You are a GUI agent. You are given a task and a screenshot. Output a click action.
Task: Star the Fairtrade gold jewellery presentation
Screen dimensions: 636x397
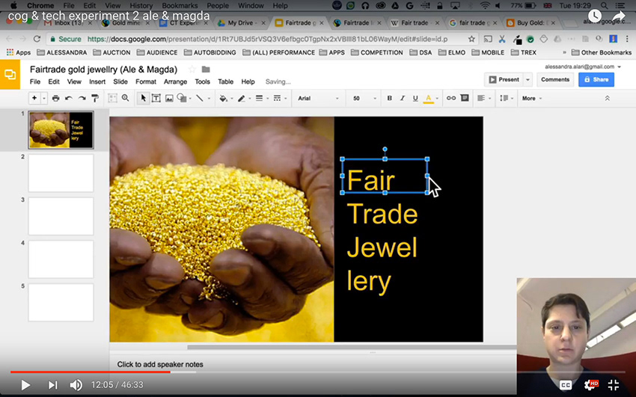pos(192,70)
